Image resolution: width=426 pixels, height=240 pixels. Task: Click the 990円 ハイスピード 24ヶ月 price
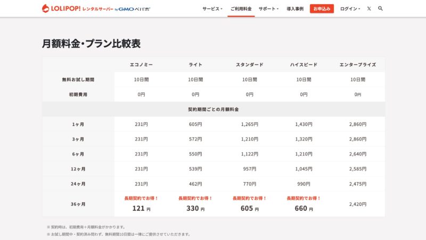(304, 184)
